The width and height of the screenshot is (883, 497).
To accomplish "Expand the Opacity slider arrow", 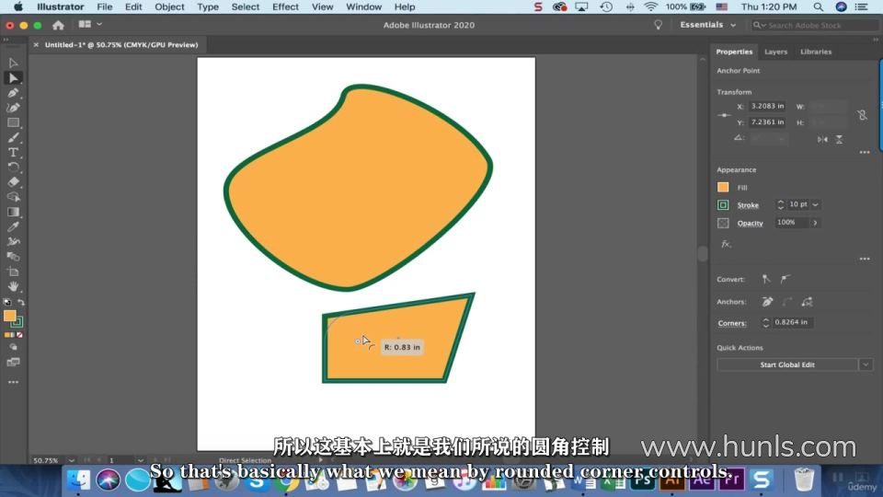I will [815, 223].
